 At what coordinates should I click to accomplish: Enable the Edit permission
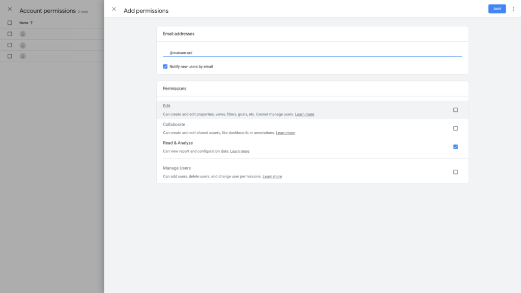(455, 109)
